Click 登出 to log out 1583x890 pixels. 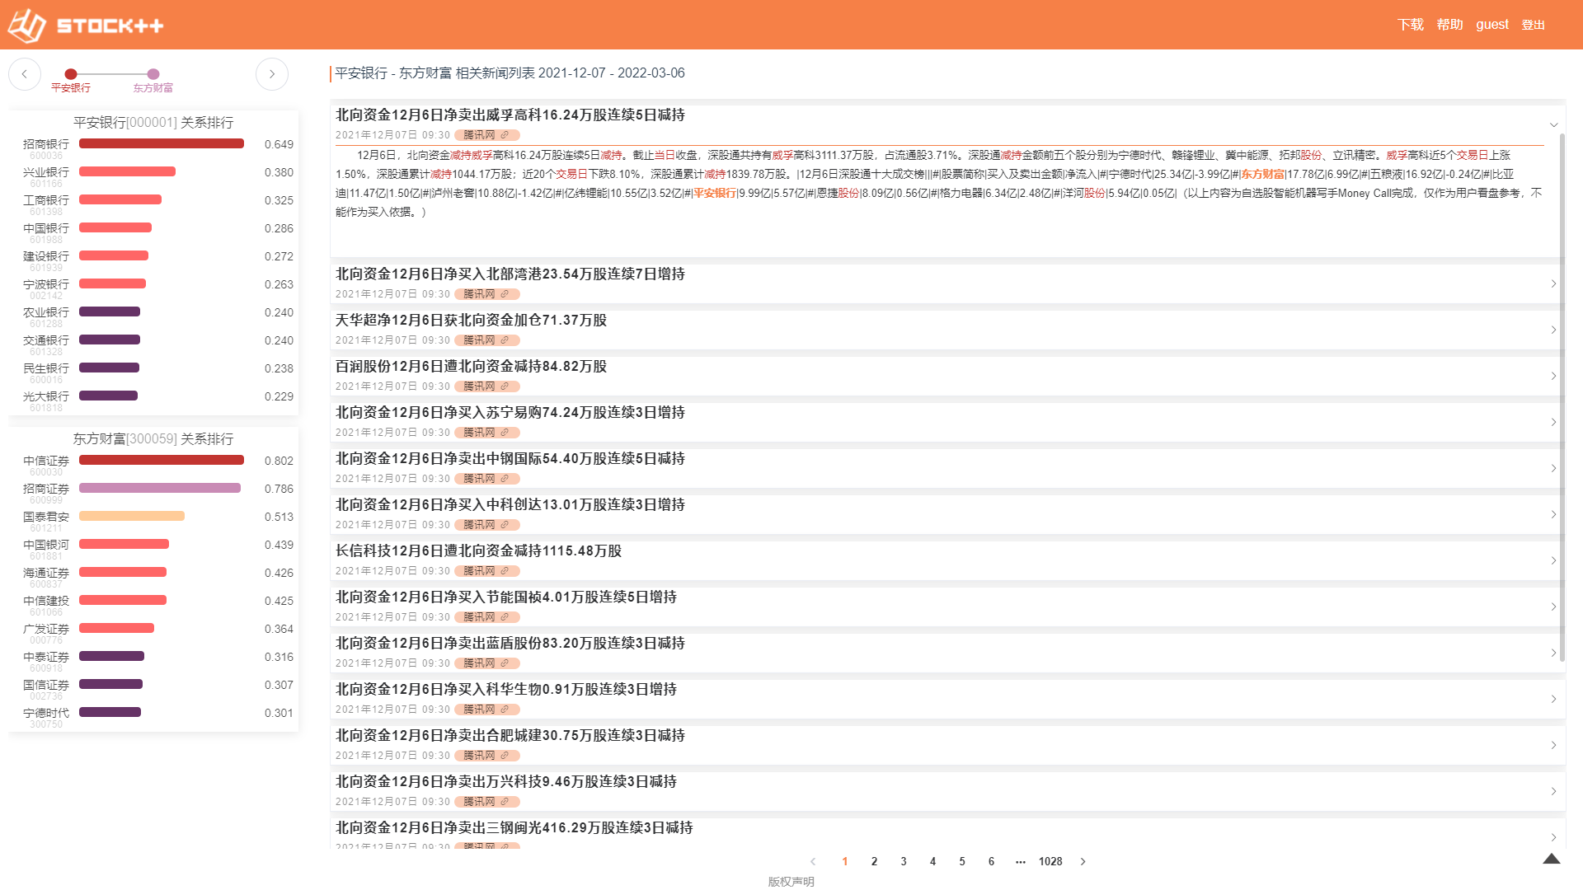(x=1534, y=25)
